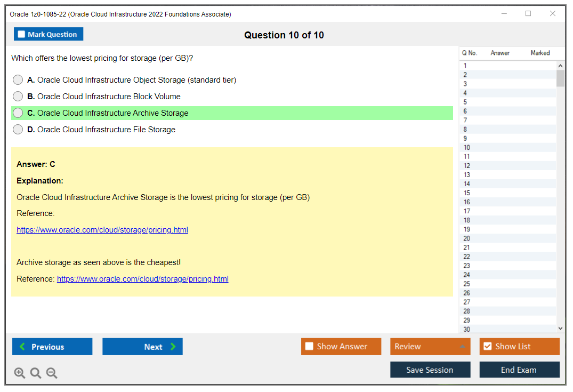Open the storage pricing reference link
Image resolution: width=573 pixels, height=392 pixels.
coord(102,229)
